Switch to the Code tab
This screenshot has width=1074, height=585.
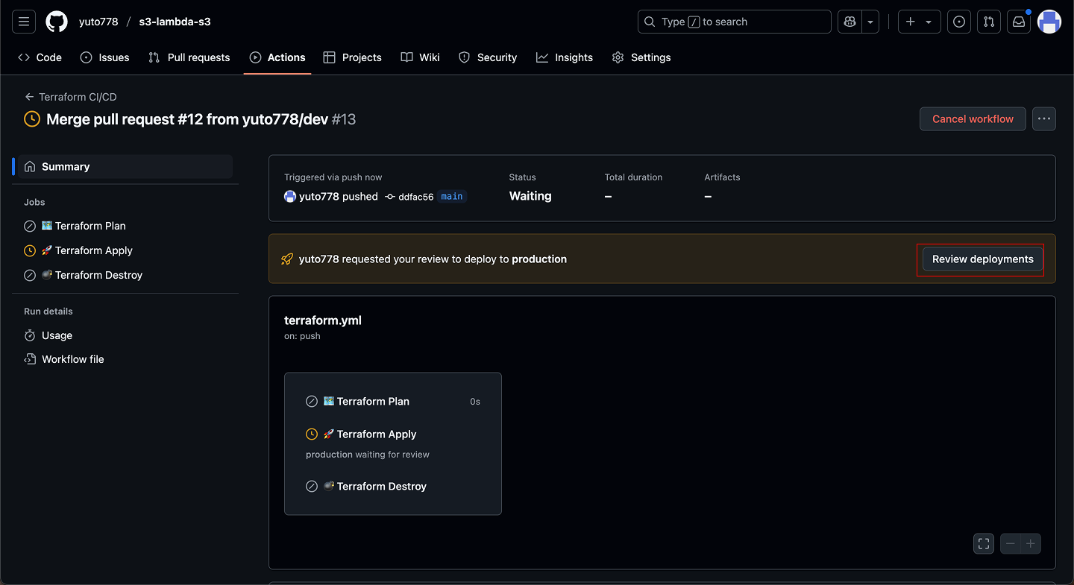point(40,57)
